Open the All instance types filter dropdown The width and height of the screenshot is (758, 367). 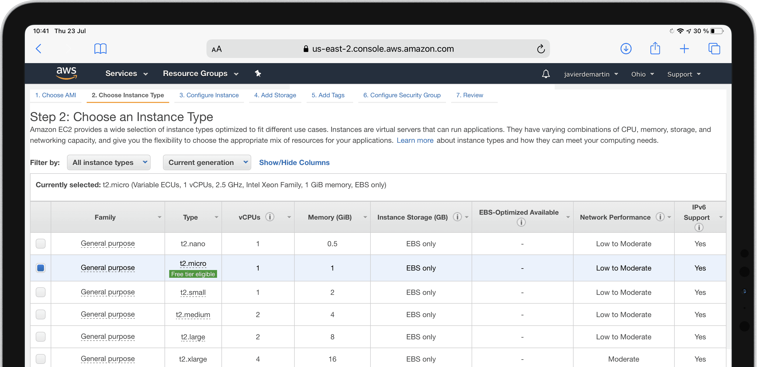109,162
